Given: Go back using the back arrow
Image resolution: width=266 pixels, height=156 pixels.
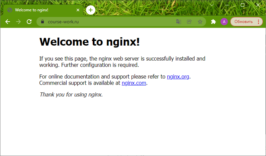Looking at the screenshot, I should click(x=8, y=22).
